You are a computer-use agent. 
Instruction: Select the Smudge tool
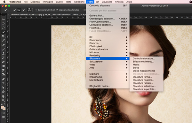point(3,70)
